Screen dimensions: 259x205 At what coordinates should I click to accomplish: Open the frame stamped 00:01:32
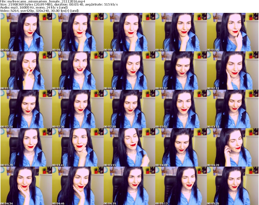pos(78,71)
